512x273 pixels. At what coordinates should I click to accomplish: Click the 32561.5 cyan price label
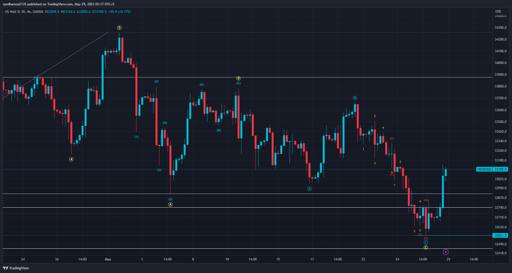click(x=500, y=236)
